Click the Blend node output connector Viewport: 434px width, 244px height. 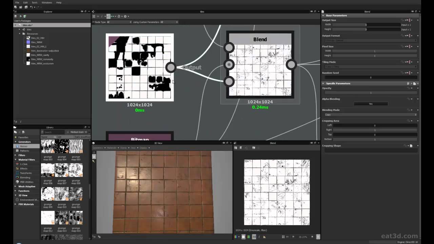pyautogui.click(x=291, y=64)
